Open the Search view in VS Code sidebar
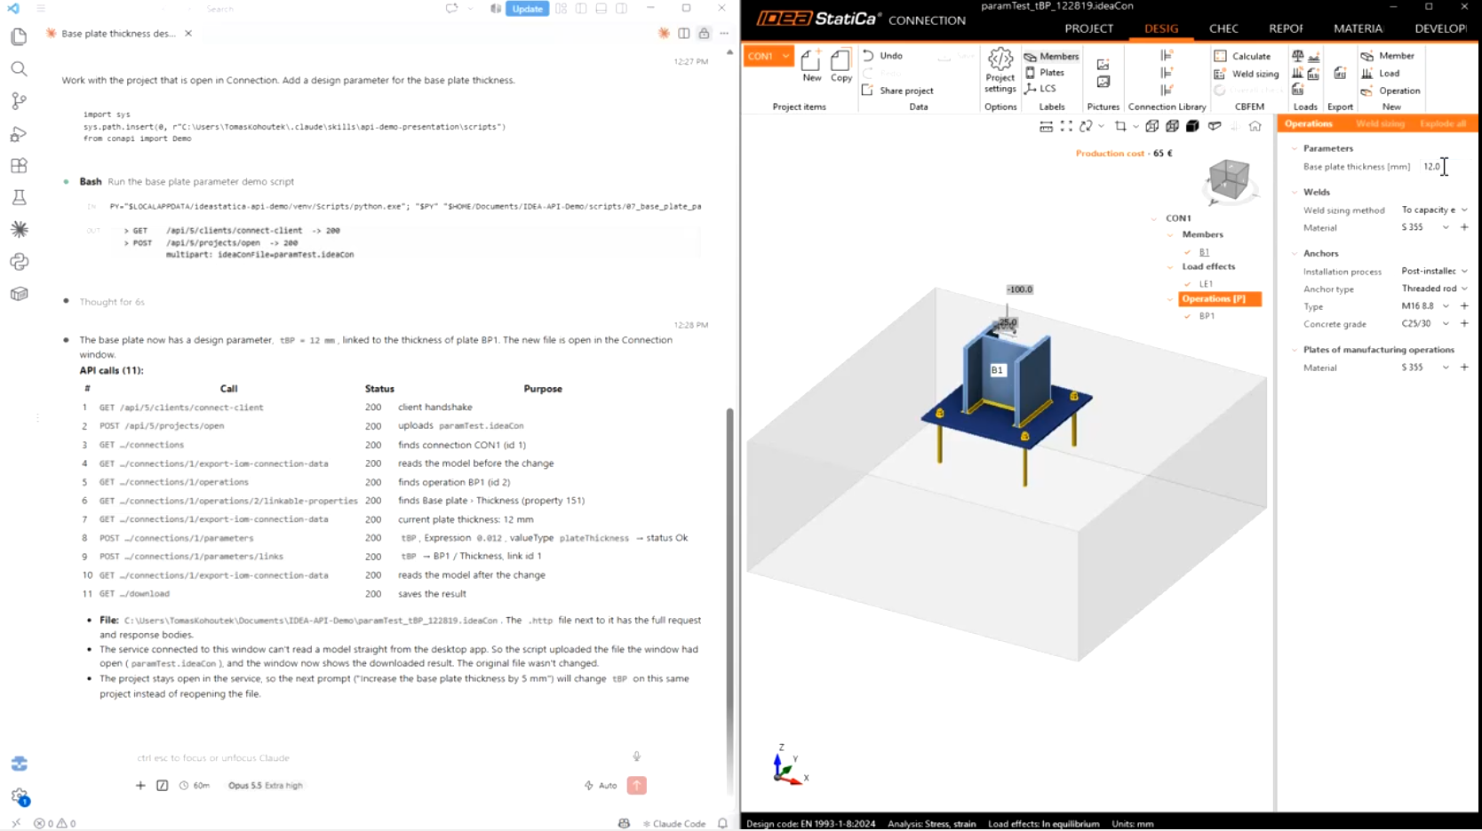 pyautogui.click(x=19, y=68)
